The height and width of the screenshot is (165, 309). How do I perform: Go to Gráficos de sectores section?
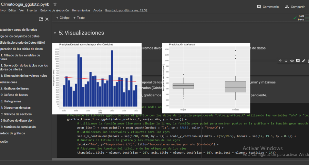pos(16,114)
